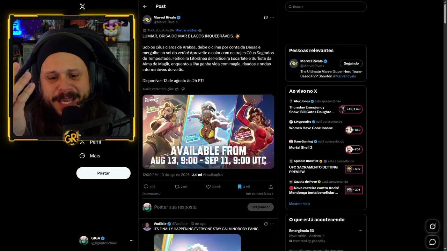Click Vodible's profile avatar
The image size is (447, 251).
[x=147, y=226]
